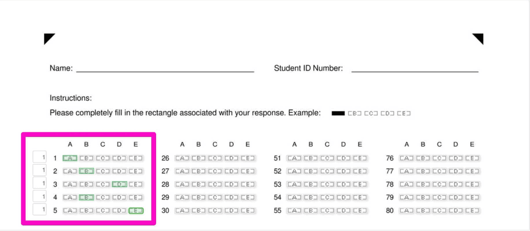Mark bubble C for question 53
The width and height of the screenshot is (530, 231).
coord(327,184)
